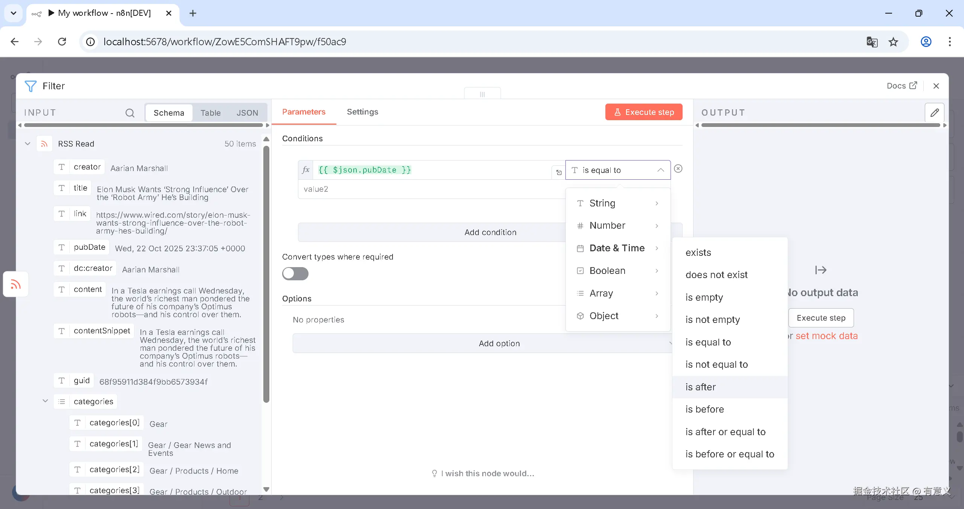The image size is (964, 509).
Task: Click the search icon in INPUT panel
Action: [130, 113]
